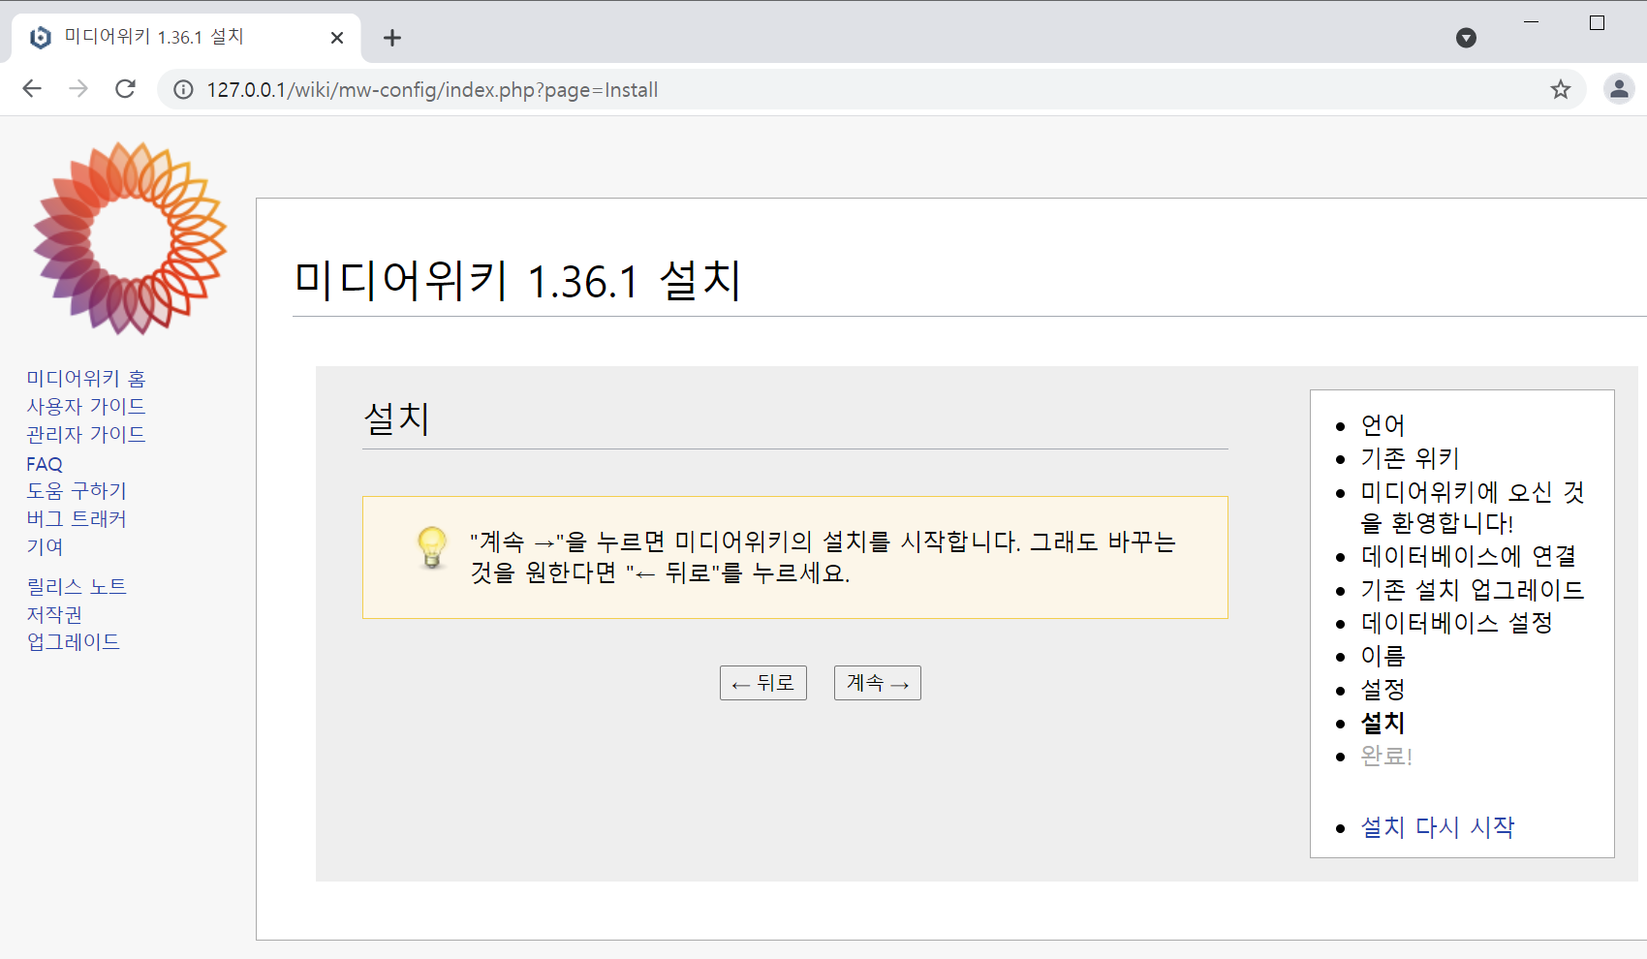Click the 데이터베이스에 연결 step

[x=1469, y=556]
